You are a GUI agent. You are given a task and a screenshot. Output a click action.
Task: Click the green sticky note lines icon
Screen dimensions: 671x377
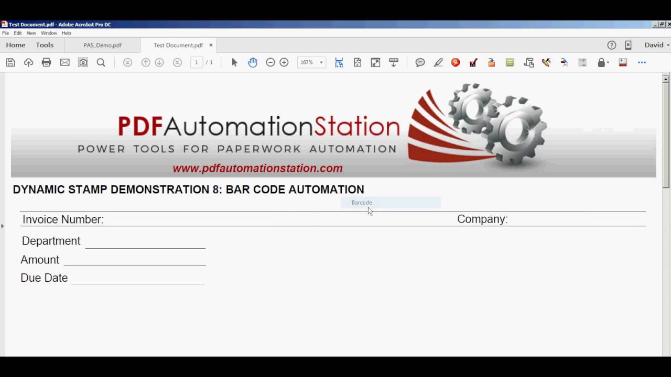[x=510, y=62]
